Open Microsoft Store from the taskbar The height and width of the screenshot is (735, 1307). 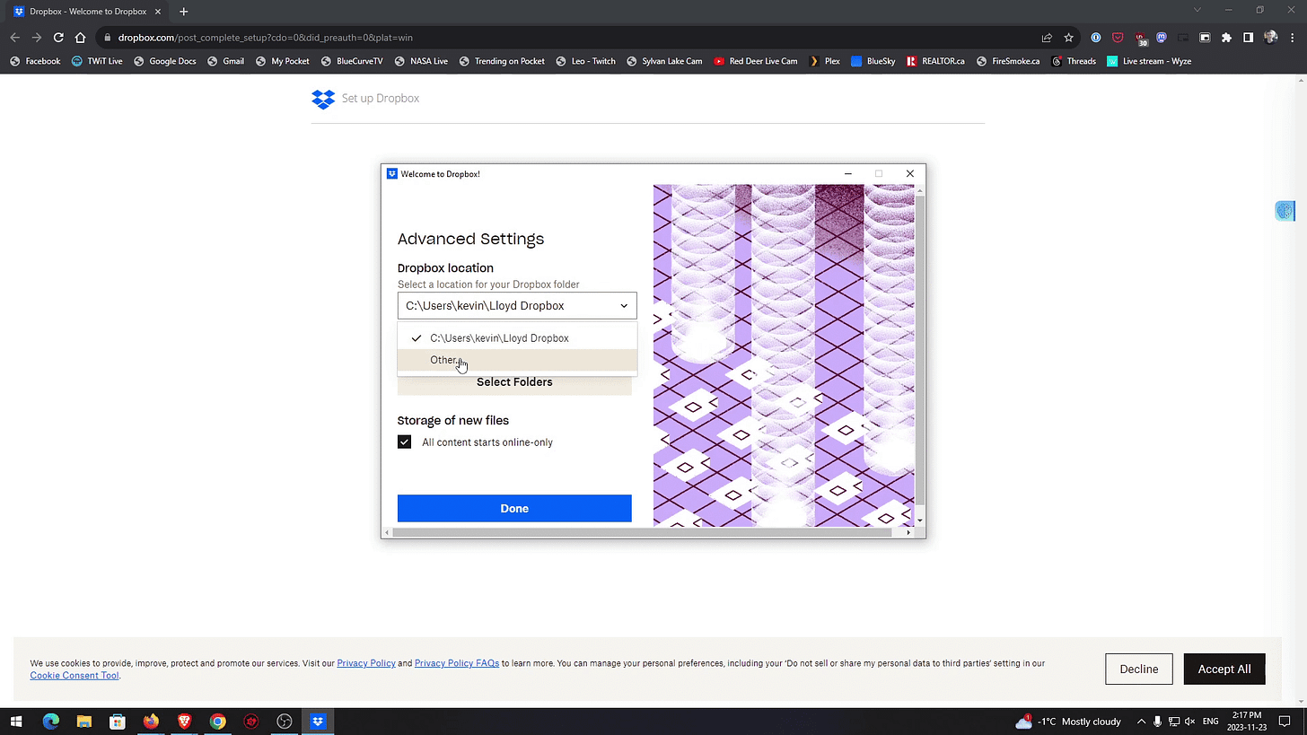[117, 722]
